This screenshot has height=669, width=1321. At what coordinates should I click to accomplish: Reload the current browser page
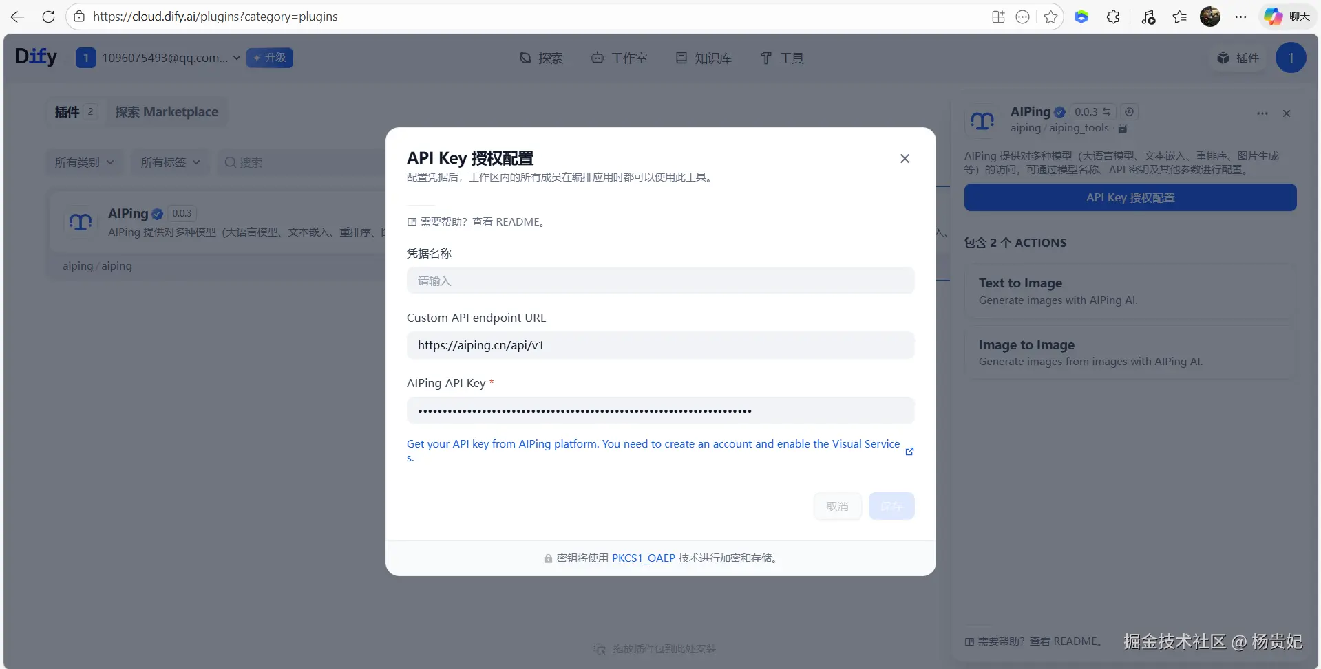48,17
